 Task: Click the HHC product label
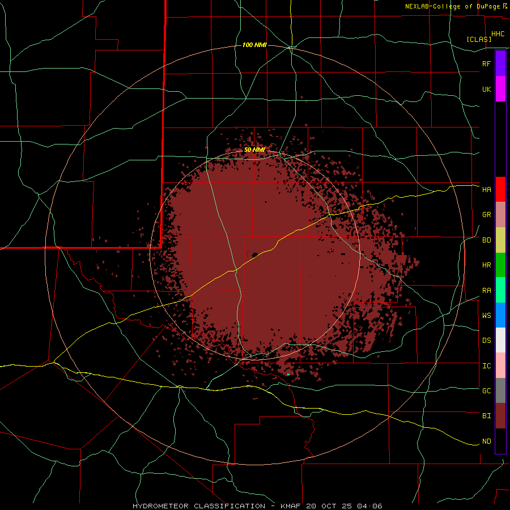click(498, 34)
